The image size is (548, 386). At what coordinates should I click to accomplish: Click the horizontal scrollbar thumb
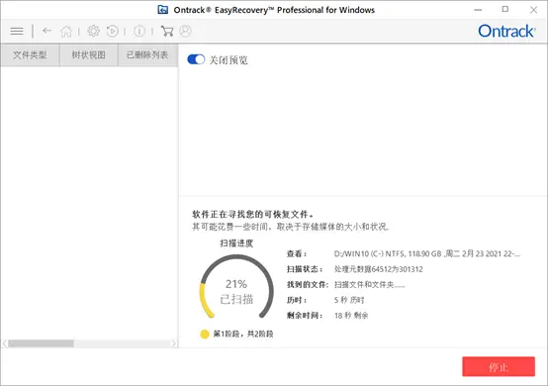(x=41, y=343)
